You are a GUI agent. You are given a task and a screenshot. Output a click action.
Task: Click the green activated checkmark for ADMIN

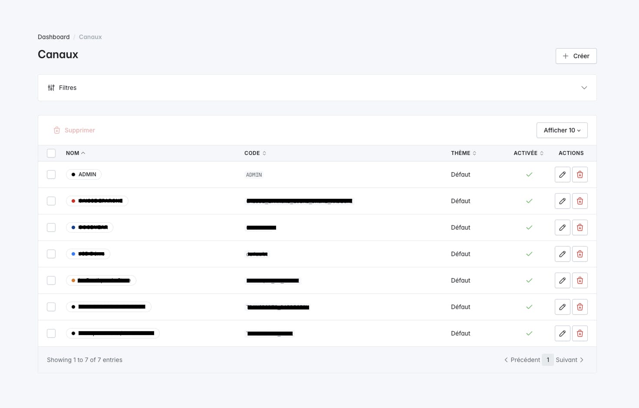tap(529, 174)
